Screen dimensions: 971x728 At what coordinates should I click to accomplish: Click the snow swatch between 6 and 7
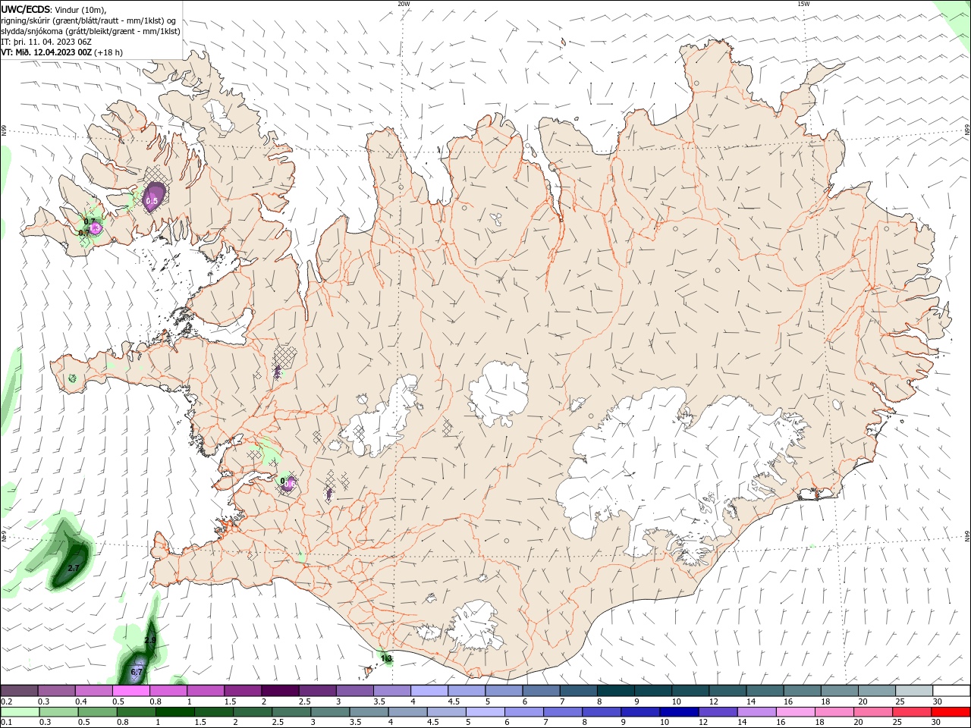[x=541, y=691]
